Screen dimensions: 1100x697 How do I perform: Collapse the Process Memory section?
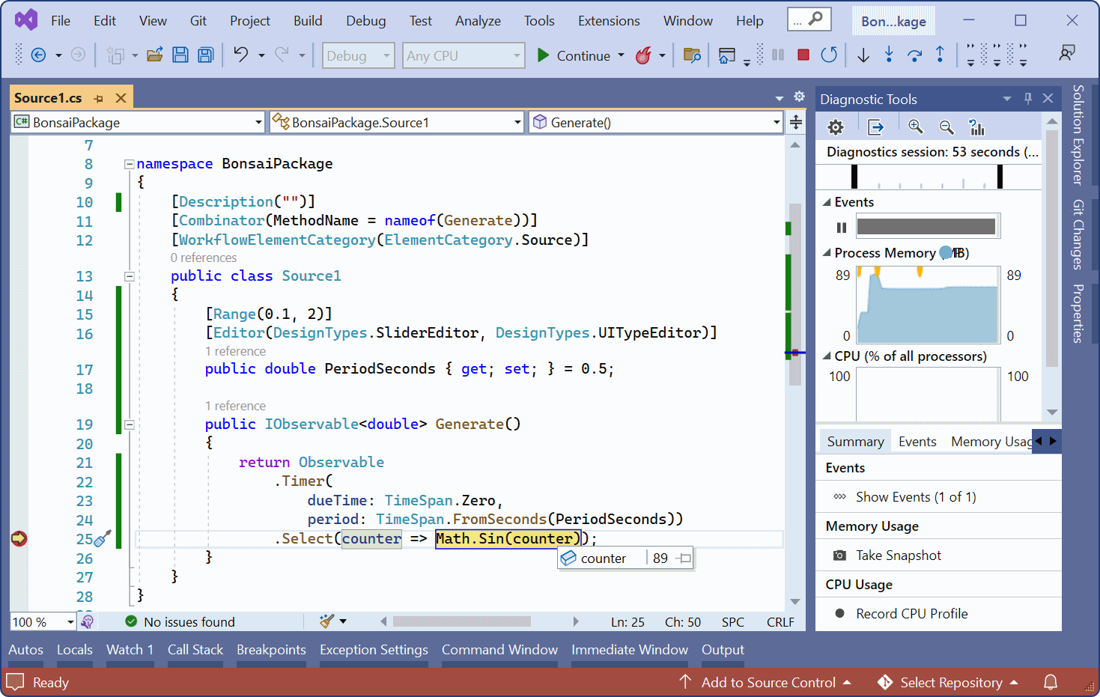pos(827,253)
